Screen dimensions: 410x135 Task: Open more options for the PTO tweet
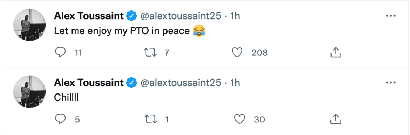[391, 16]
